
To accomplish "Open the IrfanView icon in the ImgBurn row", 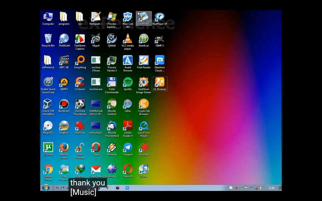I will click(80, 128).
